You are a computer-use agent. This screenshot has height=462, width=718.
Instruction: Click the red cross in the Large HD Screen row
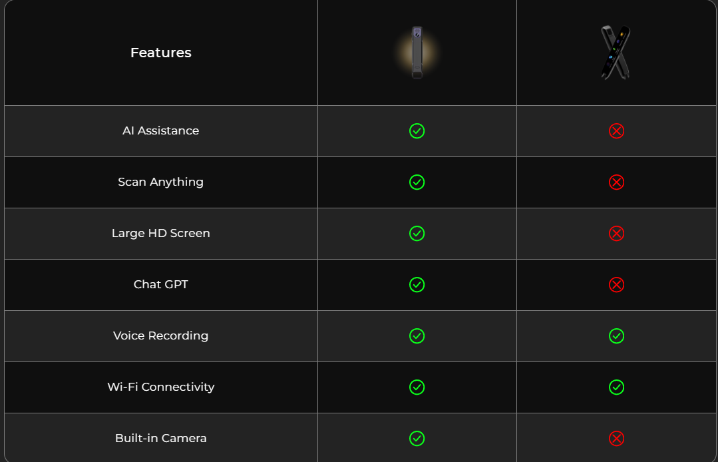click(616, 234)
